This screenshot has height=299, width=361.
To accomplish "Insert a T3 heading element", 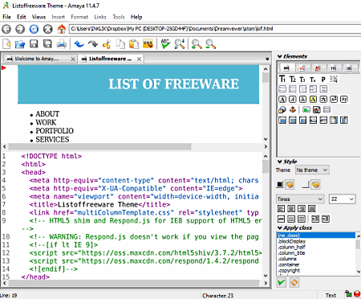I will 302,79.
